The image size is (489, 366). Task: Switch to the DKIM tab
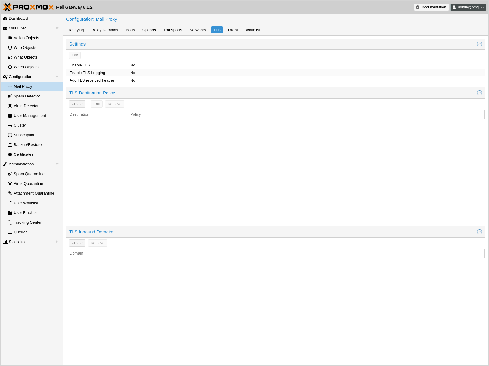point(233,30)
